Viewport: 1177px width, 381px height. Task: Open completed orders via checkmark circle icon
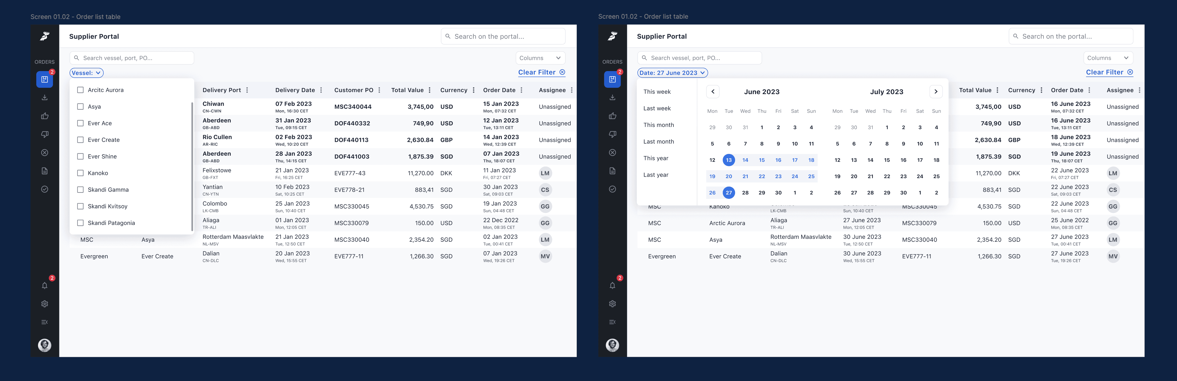coord(44,189)
